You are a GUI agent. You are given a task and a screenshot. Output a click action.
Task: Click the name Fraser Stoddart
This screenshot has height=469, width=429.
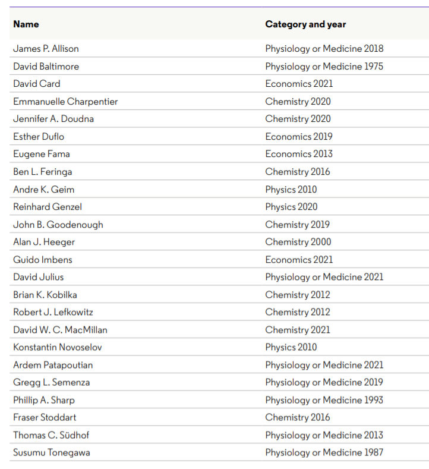click(x=45, y=417)
